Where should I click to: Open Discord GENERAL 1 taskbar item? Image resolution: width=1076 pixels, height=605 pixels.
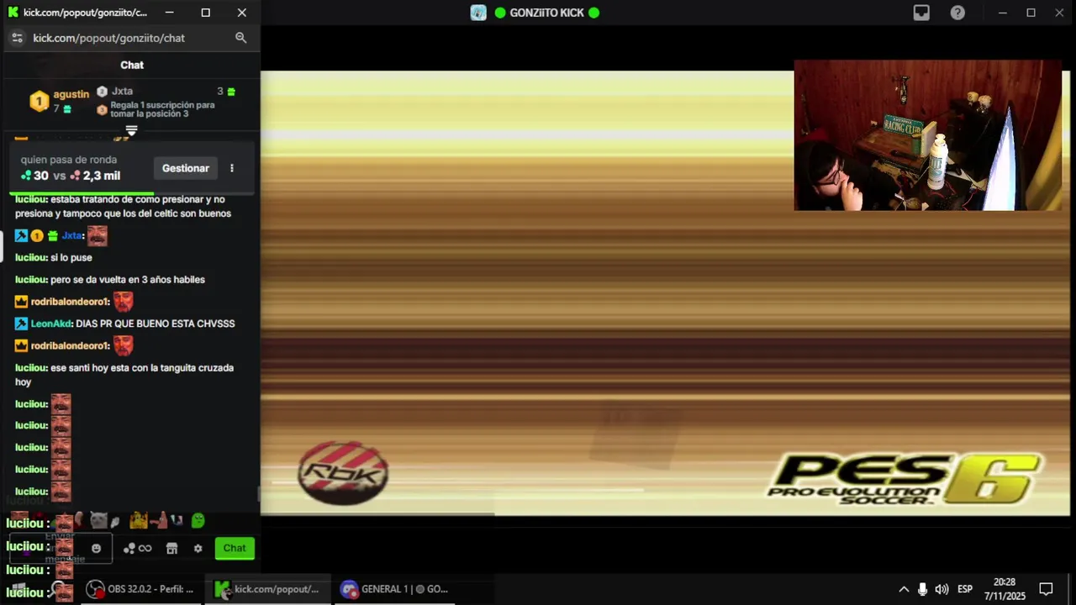pyautogui.click(x=394, y=589)
